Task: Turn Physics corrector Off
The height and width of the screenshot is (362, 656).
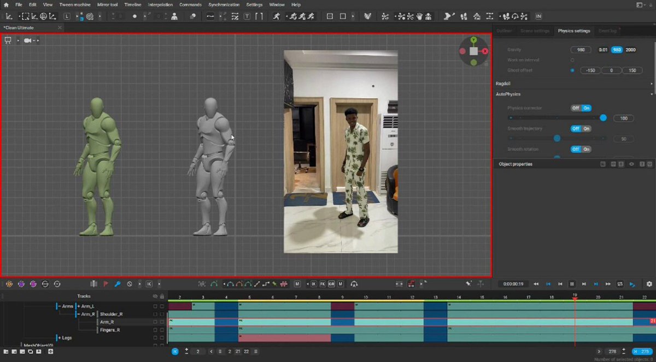Action: click(x=576, y=108)
